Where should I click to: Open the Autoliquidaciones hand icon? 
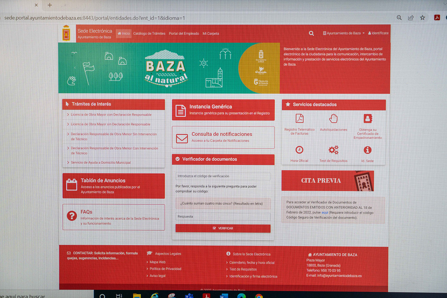[x=333, y=119]
